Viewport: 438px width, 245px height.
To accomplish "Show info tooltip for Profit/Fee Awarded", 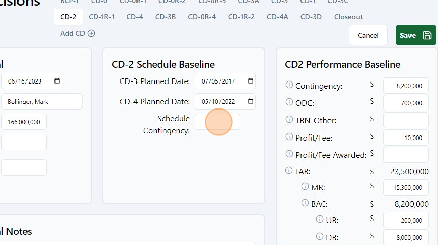I will 289,154.
